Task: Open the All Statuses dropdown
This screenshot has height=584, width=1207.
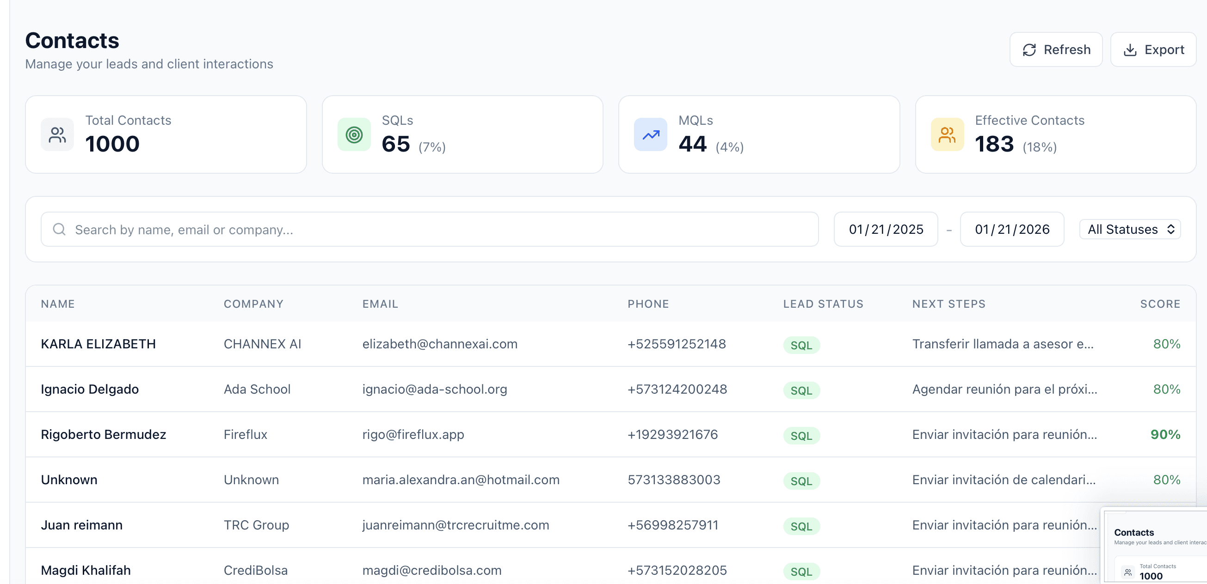Action: tap(1130, 229)
